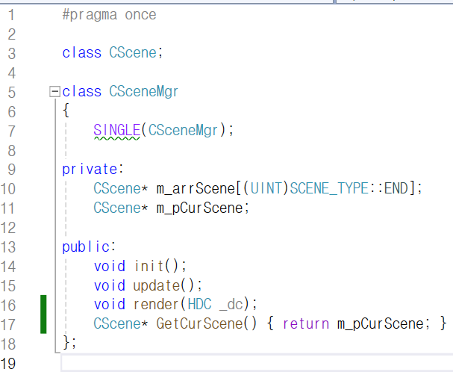Click the 'CScene*' return type on line 17
Screen dimensions: 453x372
121,323
